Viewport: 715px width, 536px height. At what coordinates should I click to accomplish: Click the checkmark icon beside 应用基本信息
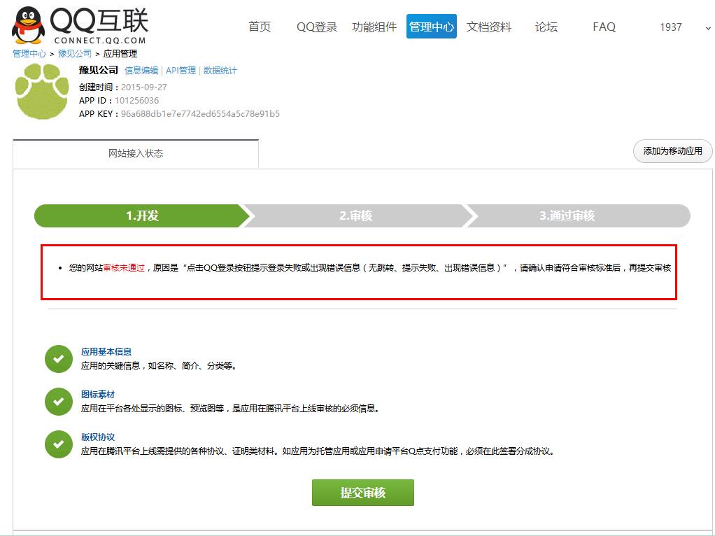[59, 359]
